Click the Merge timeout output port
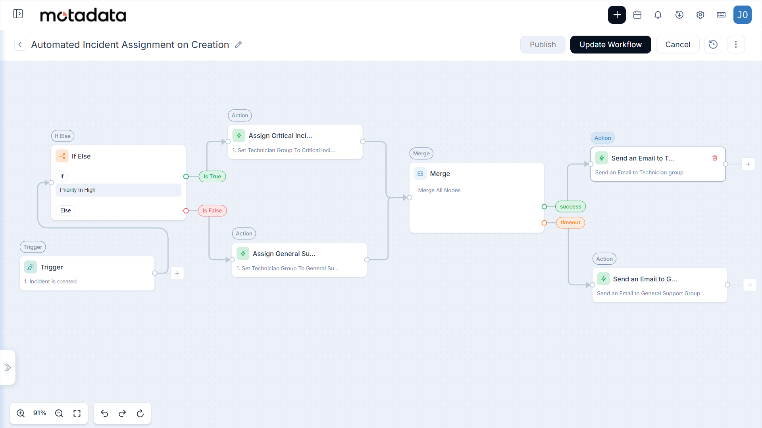Screen dimensions: 762x428 [544, 223]
